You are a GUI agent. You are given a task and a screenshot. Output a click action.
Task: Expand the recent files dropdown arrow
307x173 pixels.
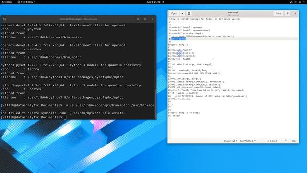coord(182,13)
